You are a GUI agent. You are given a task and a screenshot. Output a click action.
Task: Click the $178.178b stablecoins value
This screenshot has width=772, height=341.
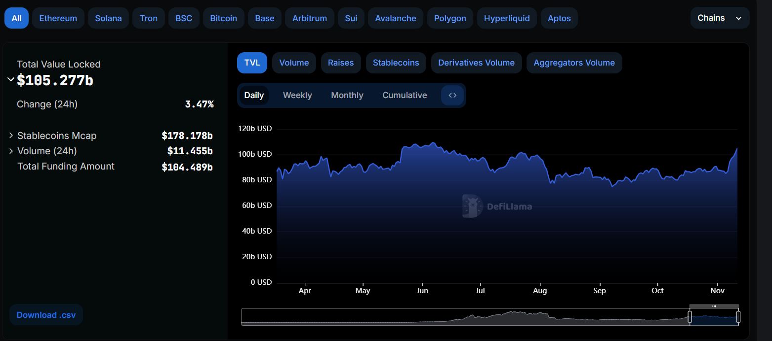(x=187, y=136)
